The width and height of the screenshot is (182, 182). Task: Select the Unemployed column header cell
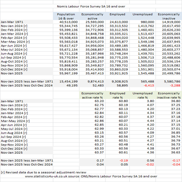pyautogui.click(x=143, y=16)
